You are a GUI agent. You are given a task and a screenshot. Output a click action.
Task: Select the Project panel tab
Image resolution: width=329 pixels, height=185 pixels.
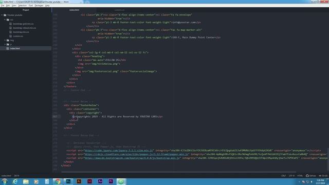(x=26, y=10)
